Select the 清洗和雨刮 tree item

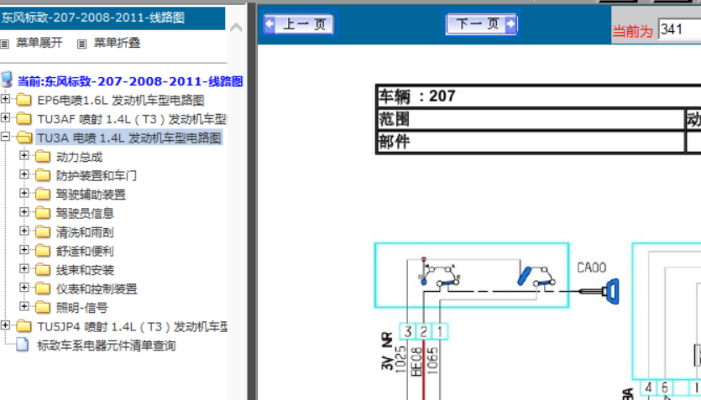(x=85, y=232)
